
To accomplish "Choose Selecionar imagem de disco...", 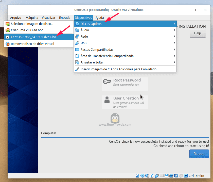I will [x=39, y=24].
